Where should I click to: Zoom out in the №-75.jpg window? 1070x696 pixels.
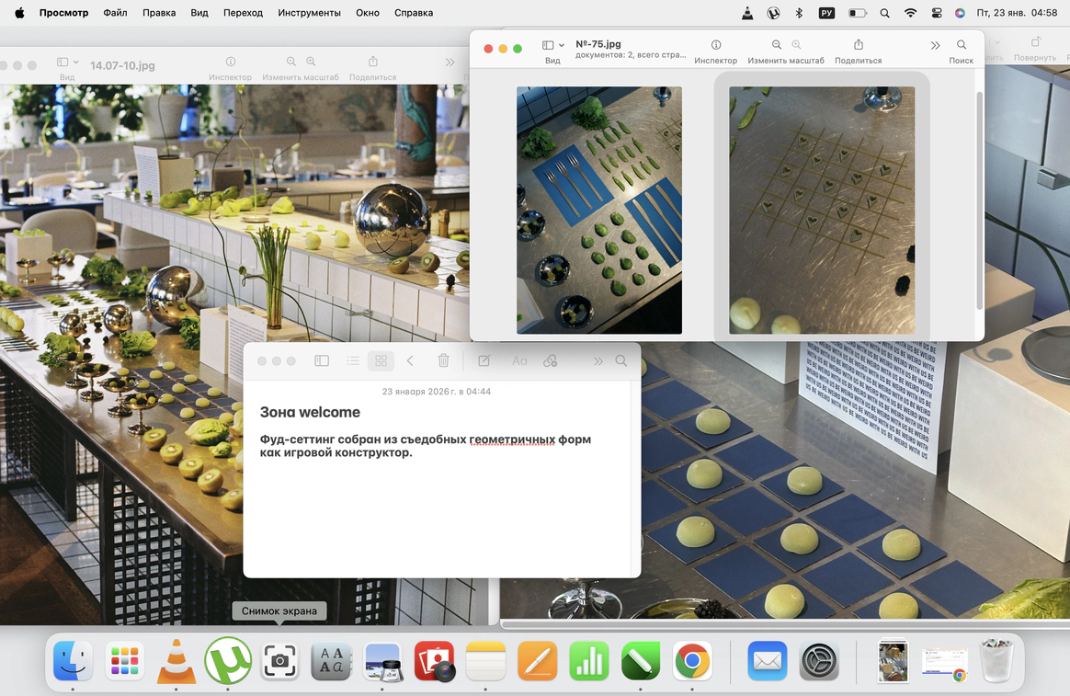(777, 45)
